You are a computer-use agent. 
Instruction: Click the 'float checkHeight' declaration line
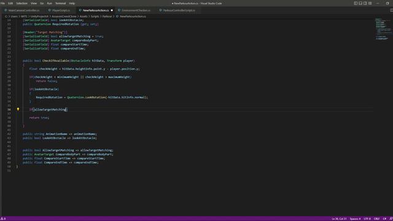[x=85, y=69]
